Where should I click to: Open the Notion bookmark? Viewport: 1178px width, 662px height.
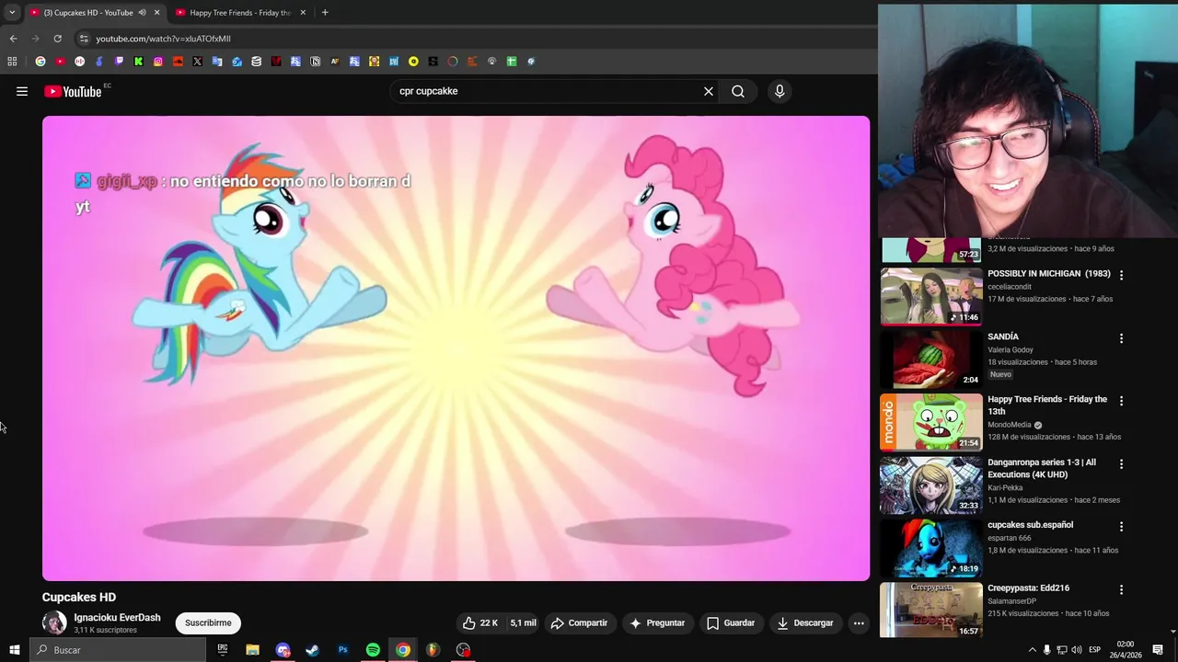click(x=315, y=62)
